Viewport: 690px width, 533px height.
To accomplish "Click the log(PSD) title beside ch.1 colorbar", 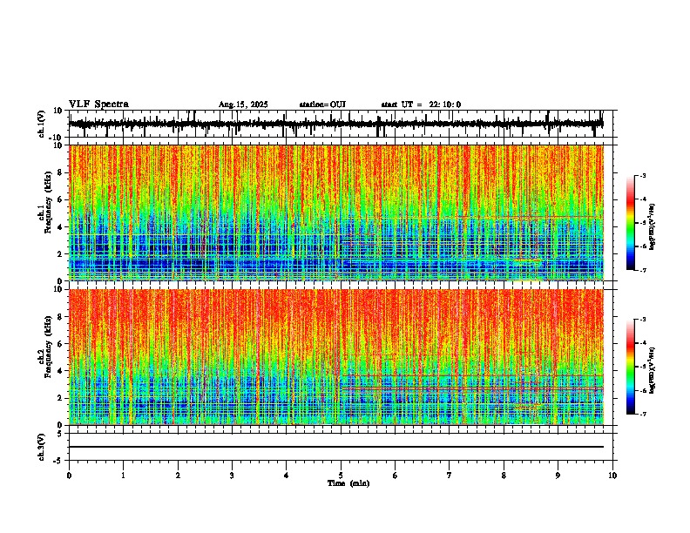I will pyautogui.click(x=653, y=226).
